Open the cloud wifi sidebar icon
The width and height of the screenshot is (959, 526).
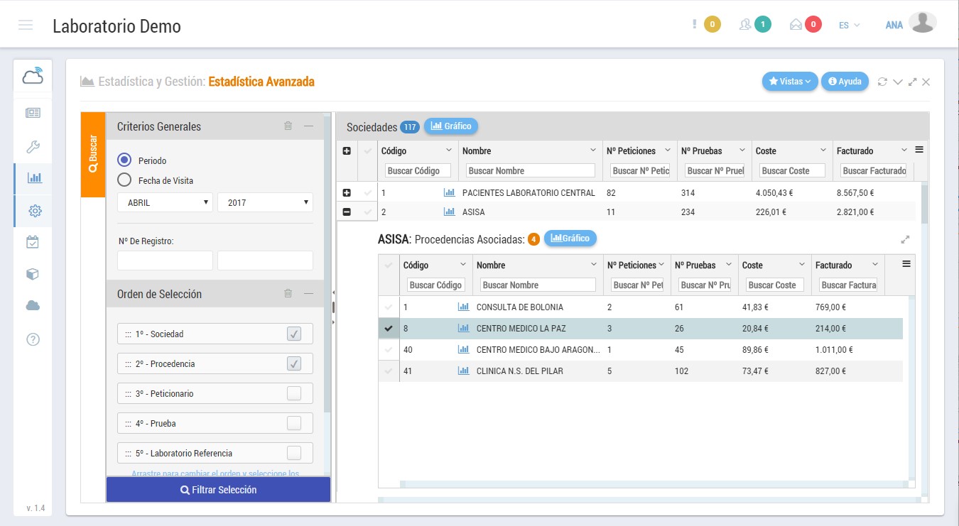tap(33, 75)
